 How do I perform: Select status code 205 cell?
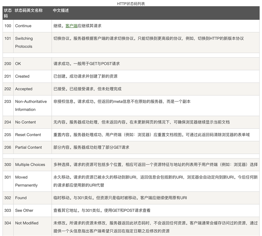[x=8, y=135]
